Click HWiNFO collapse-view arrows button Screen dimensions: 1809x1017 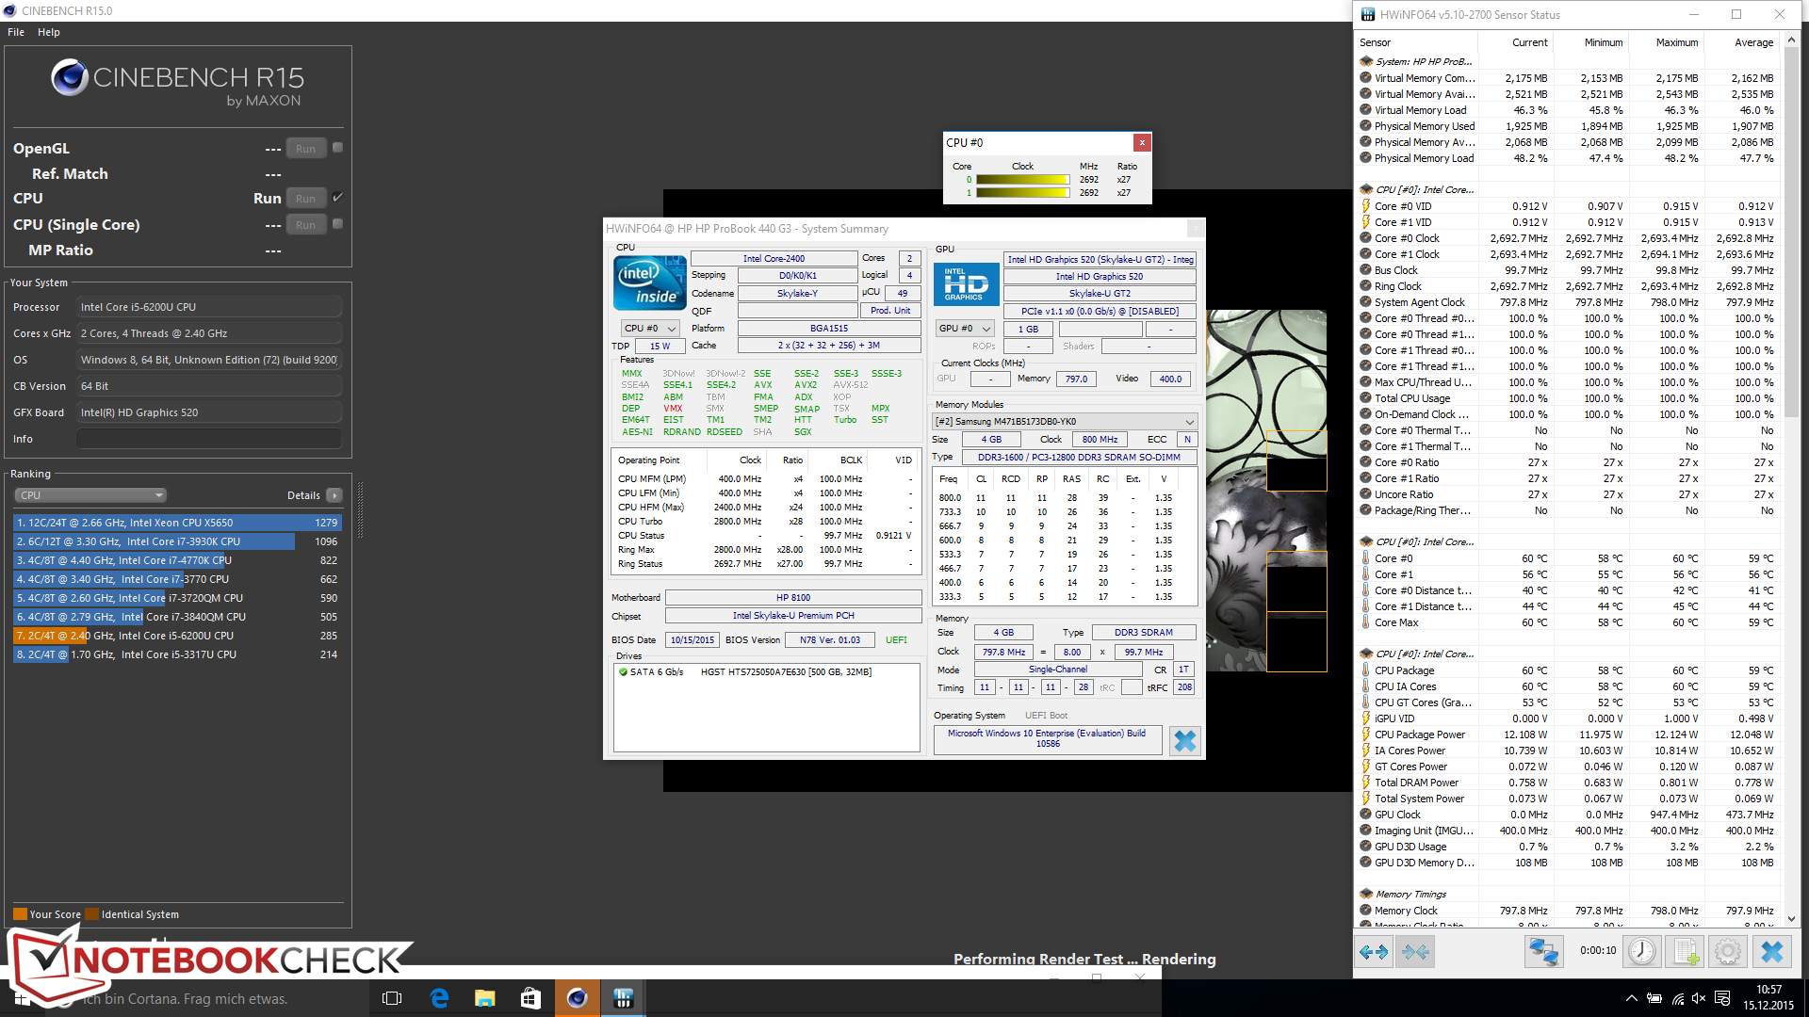[1416, 952]
